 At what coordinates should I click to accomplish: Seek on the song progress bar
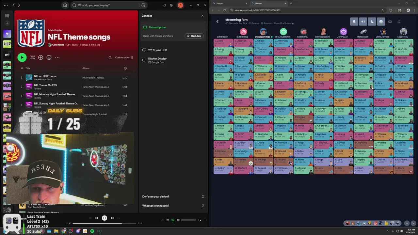104,223
